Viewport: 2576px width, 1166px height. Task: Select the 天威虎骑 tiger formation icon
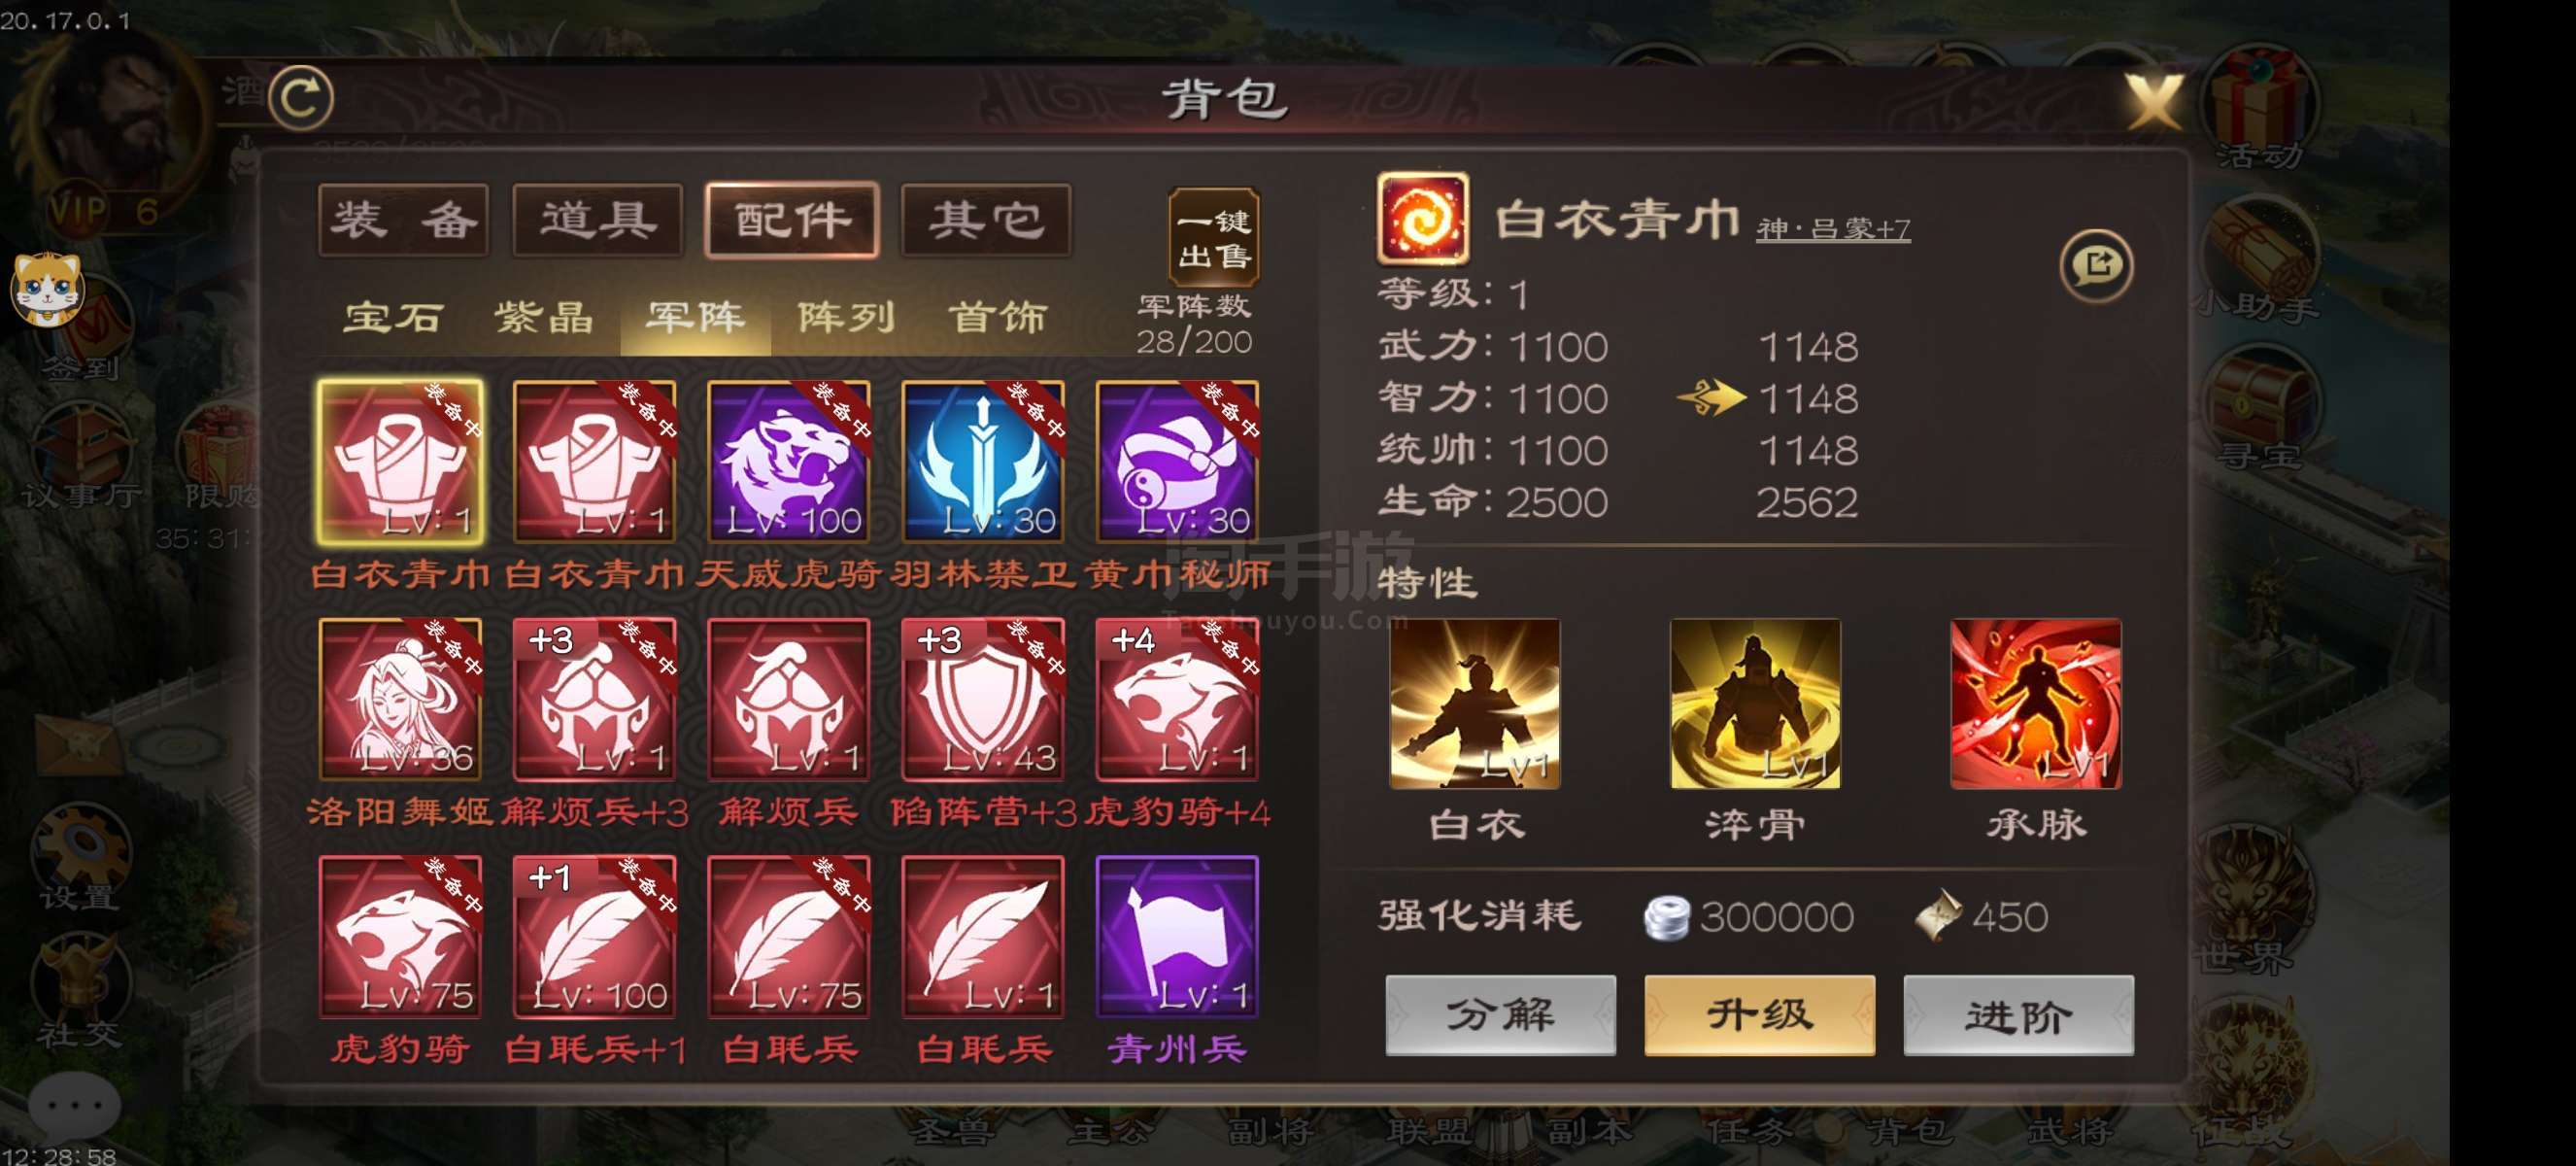click(788, 461)
